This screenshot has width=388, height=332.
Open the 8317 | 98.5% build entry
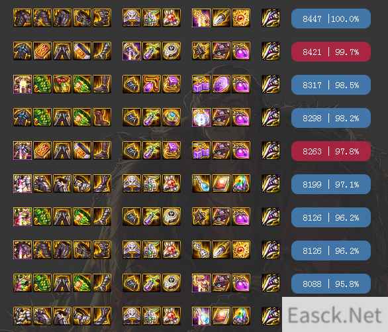pos(331,85)
